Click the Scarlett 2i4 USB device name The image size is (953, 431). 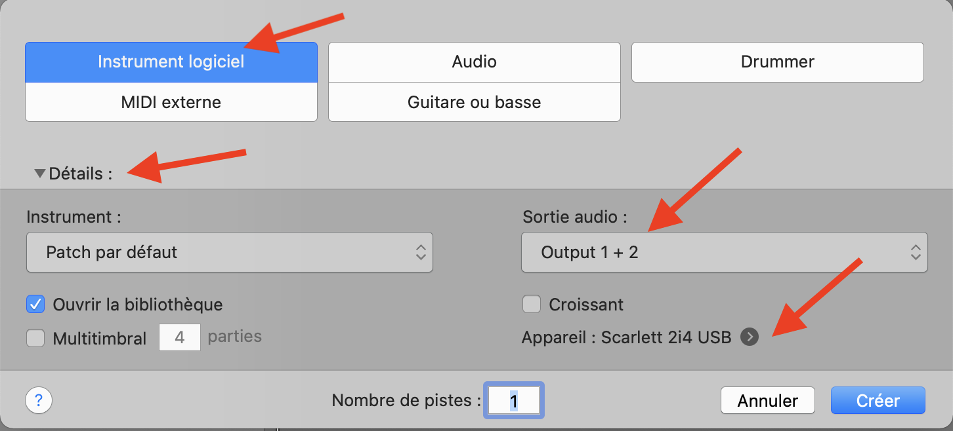click(666, 338)
